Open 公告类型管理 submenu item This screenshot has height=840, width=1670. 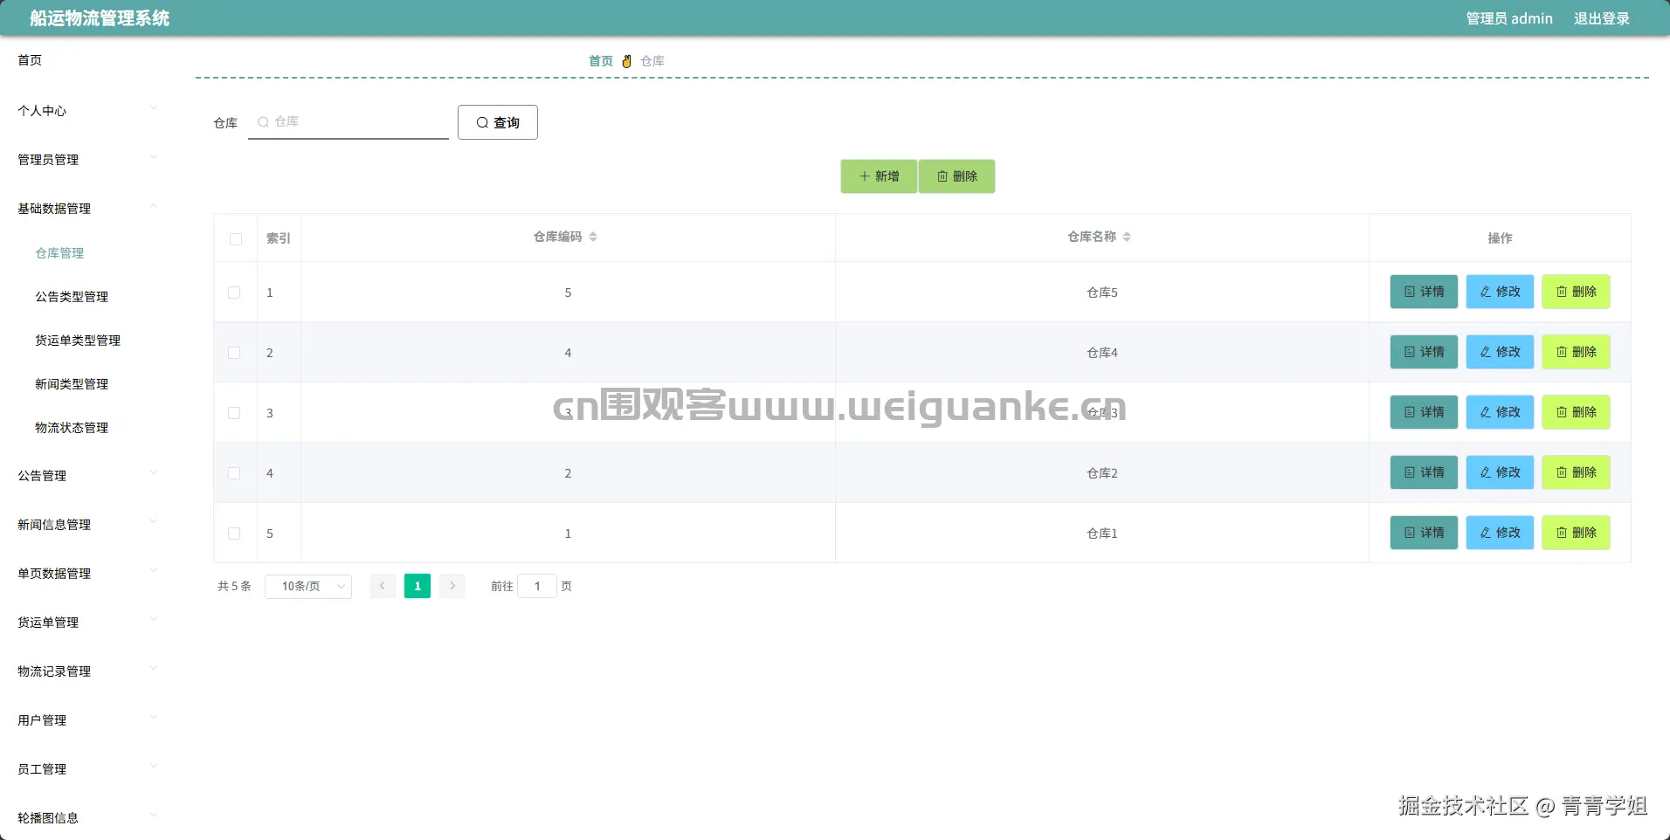(x=72, y=297)
